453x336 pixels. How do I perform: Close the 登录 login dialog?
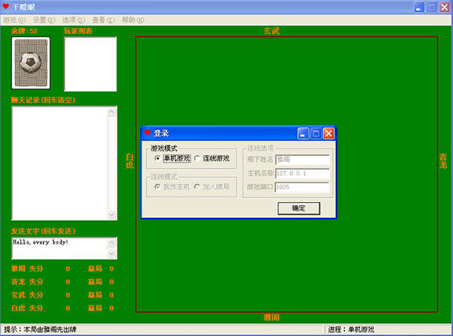328,134
